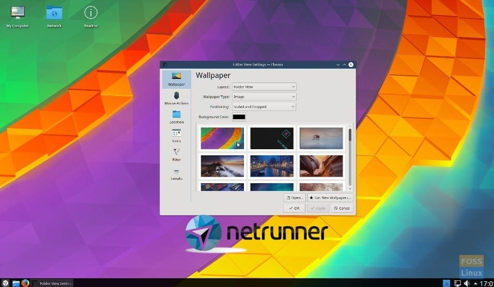Screen dimensions: 494x287
Task: Open the Tweaks settings section
Action: click(x=176, y=174)
